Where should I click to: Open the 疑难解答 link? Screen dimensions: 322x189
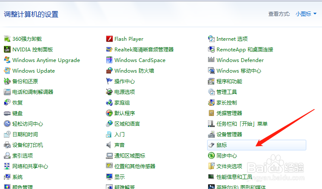[125, 187]
